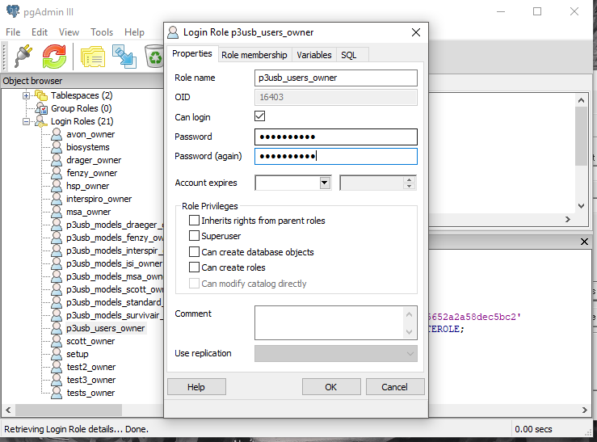Collapse the Login Roles tree node
Screen dimensions: 597x442
pyautogui.click(x=26, y=122)
